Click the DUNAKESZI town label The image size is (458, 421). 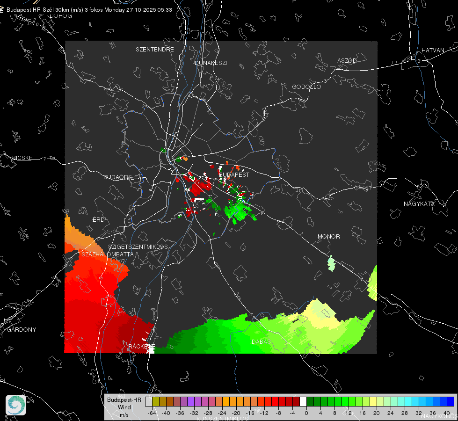tap(211, 63)
